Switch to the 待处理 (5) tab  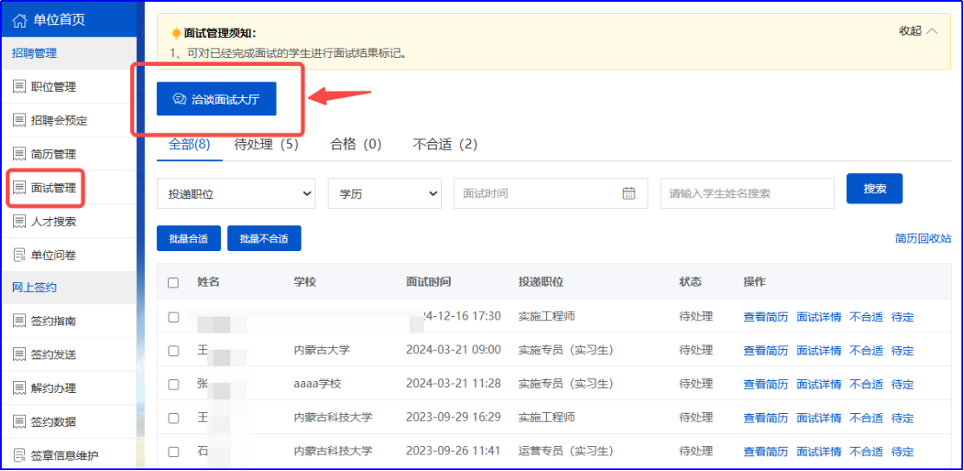(x=266, y=145)
